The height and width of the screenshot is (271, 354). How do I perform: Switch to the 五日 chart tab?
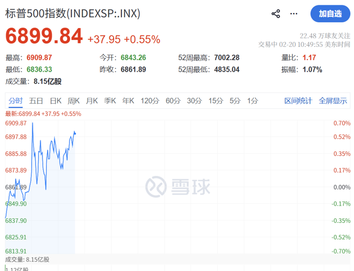click(x=36, y=101)
